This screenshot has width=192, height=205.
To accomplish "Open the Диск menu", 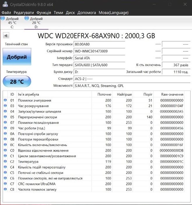I will 70,13.
